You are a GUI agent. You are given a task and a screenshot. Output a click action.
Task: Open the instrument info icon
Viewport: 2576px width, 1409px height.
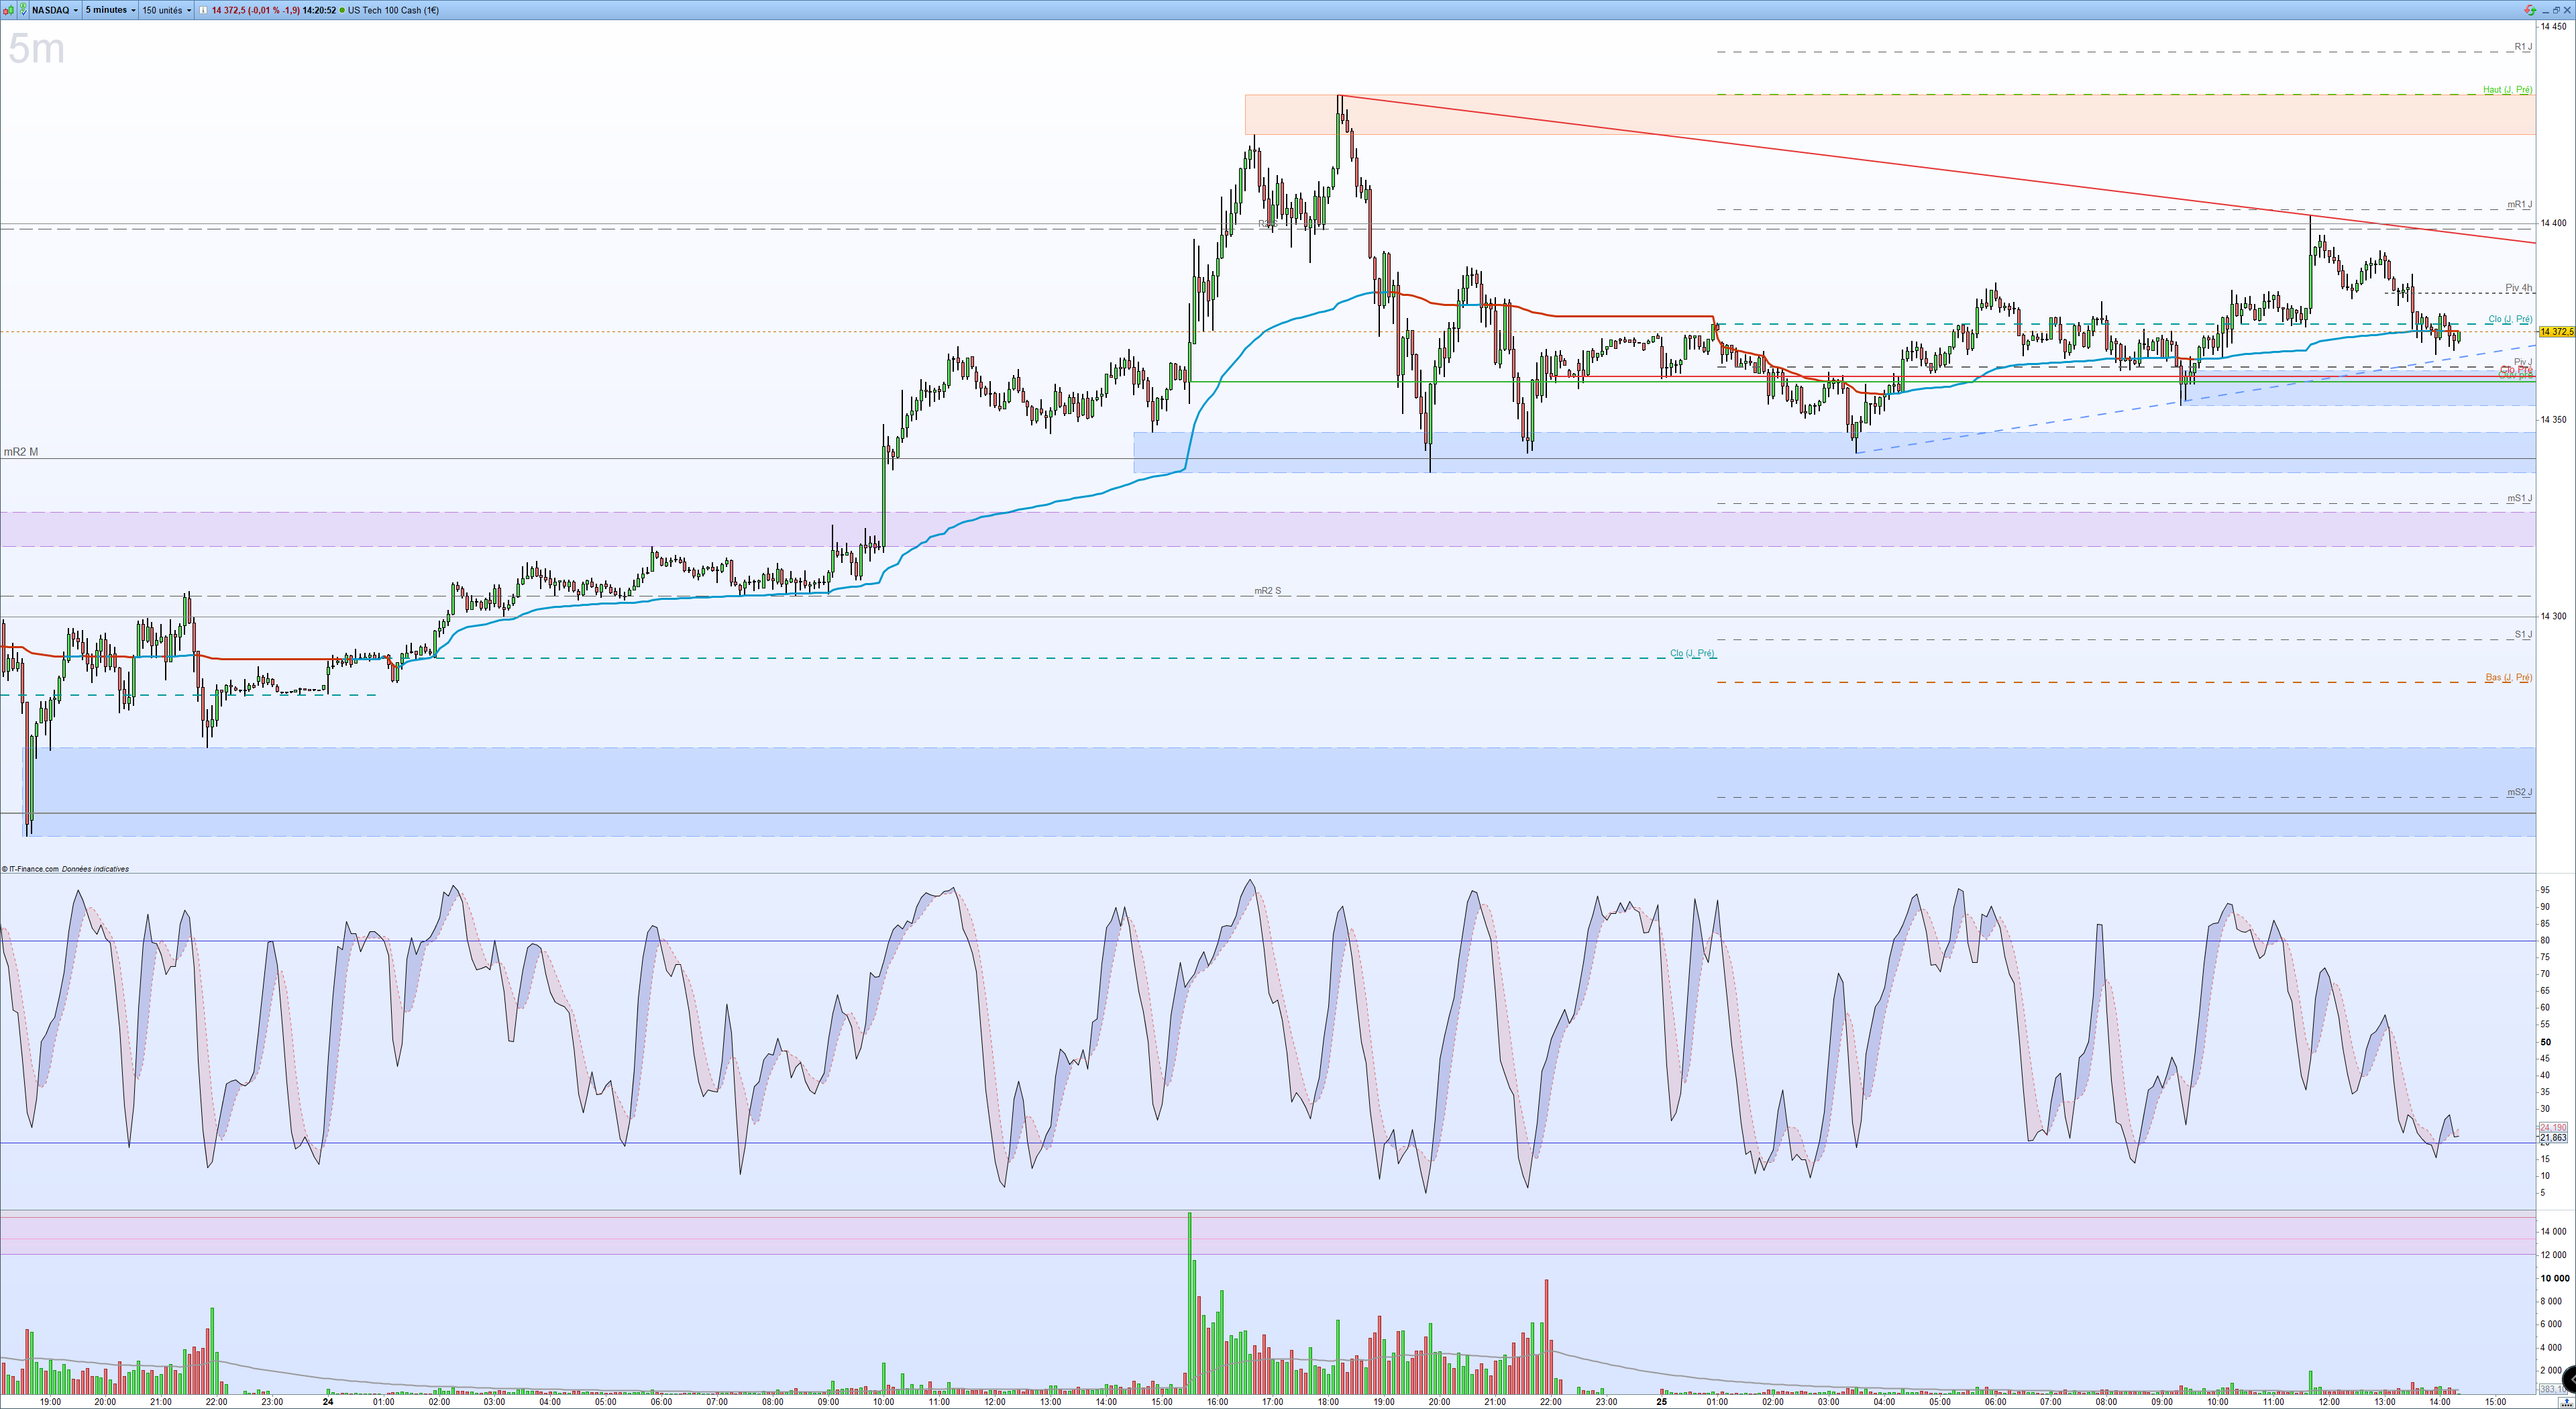203,10
